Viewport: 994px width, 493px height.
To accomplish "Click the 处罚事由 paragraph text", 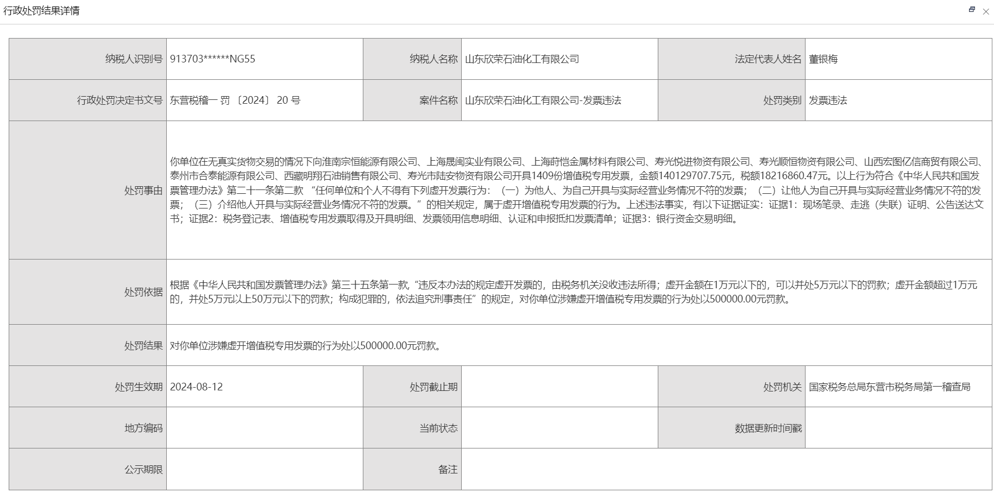I will [576, 190].
